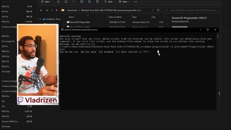Click the Security warning heading text
The image size is (231, 130).
(x=70, y=36)
